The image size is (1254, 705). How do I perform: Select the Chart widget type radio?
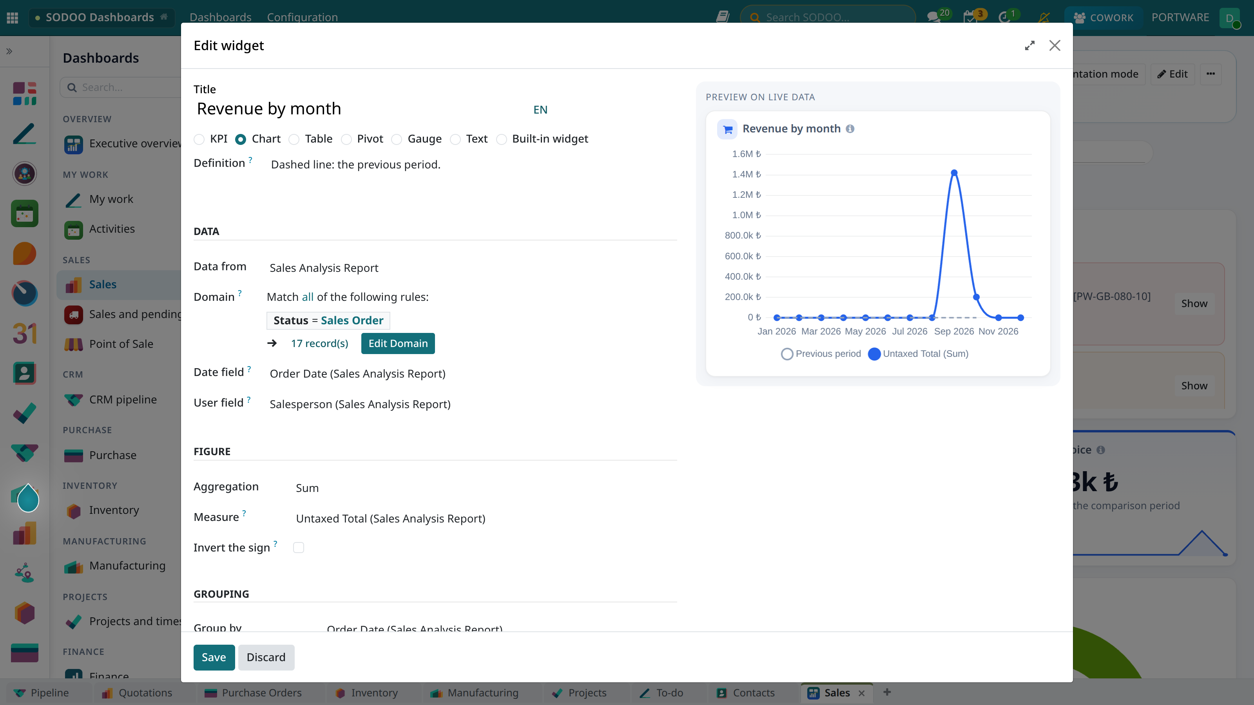coord(241,139)
